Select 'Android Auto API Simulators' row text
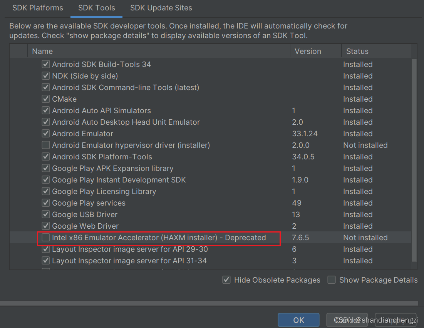Viewport: 424px width, 328px height. [101, 110]
